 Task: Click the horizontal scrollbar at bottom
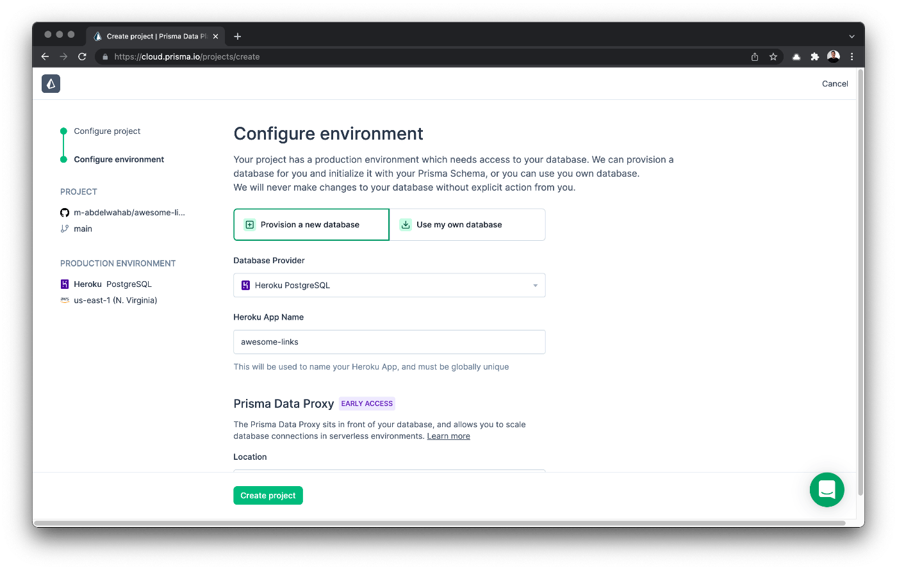(440, 523)
